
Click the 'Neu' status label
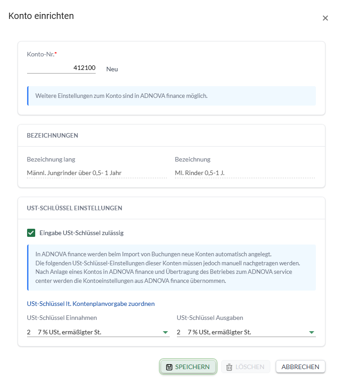tap(112, 69)
